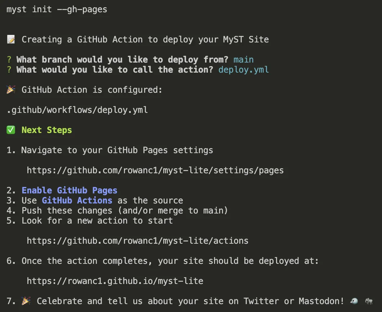
Task: Click the bold Enable GitHub Pages step
Action: click(x=69, y=190)
